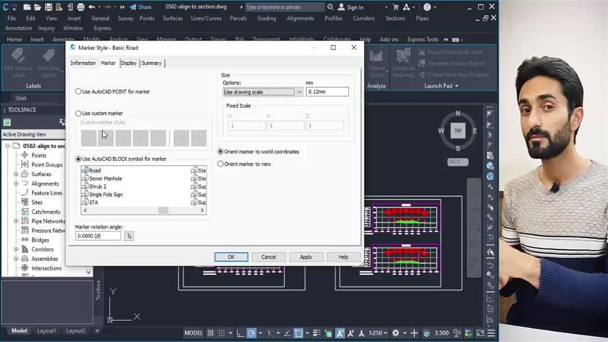Switch to the Display tab
This screenshot has width=608, height=342.
coord(128,63)
